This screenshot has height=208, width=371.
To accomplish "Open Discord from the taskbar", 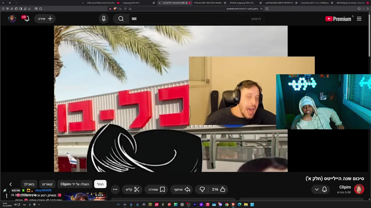I will coord(220,205).
